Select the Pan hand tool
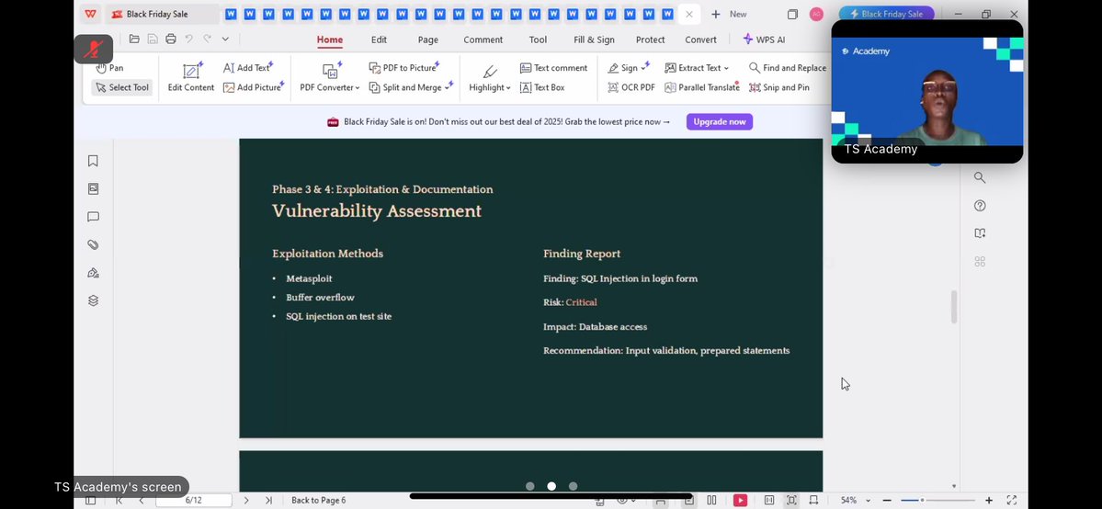Screen dimensions: 1102x509 tap(109, 68)
